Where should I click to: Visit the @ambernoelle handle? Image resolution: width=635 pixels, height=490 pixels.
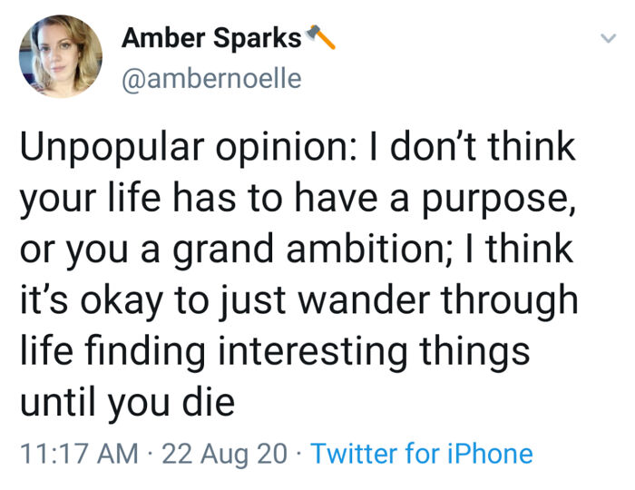pos(211,78)
